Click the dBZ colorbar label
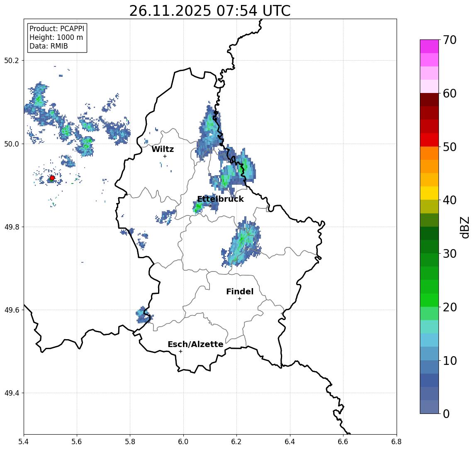The height and width of the screenshot is (450, 475). (x=464, y=227)
